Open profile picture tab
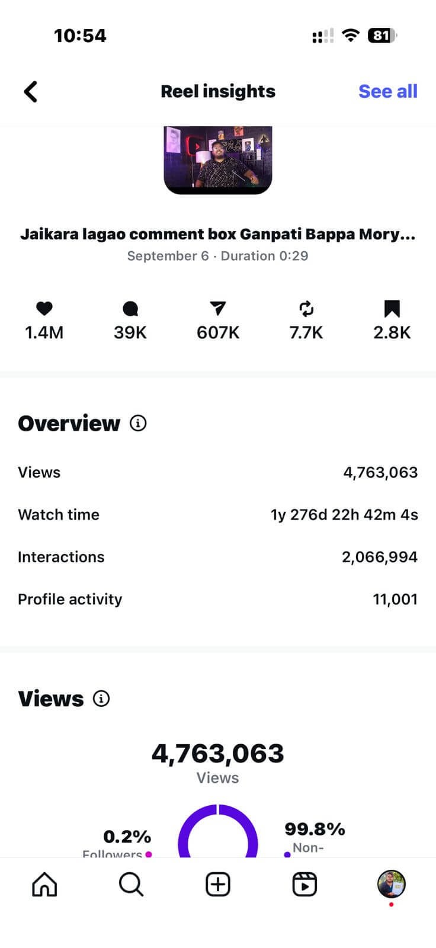The width and height of the screenshot is (436, 948). point(392,884)
